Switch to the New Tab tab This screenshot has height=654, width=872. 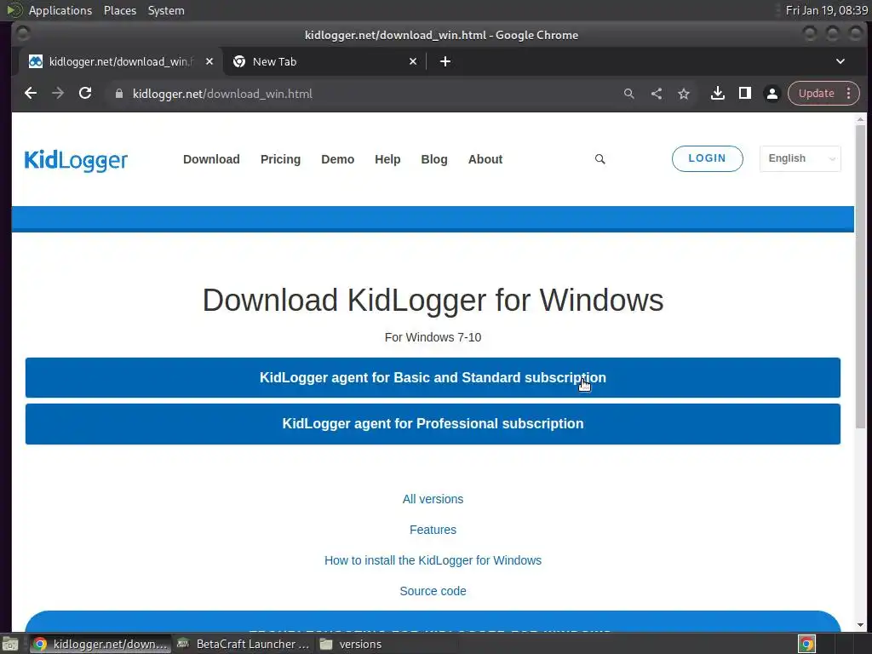point(324,61)
